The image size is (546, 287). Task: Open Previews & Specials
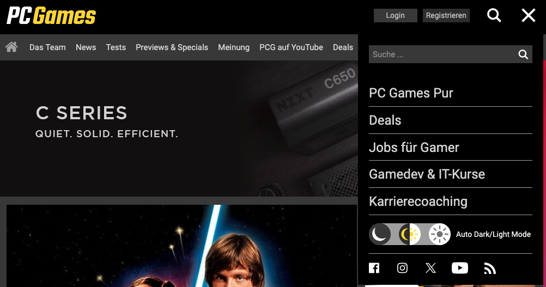point(172,47)
